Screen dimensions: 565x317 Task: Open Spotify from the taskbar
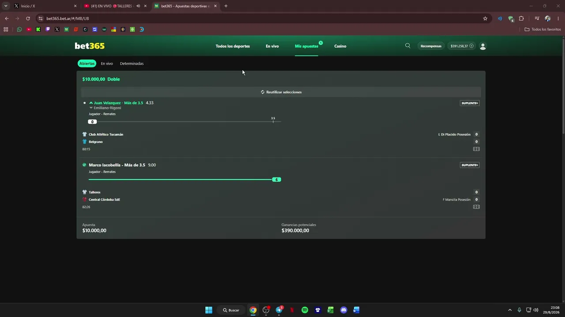(x=305, y=310)
